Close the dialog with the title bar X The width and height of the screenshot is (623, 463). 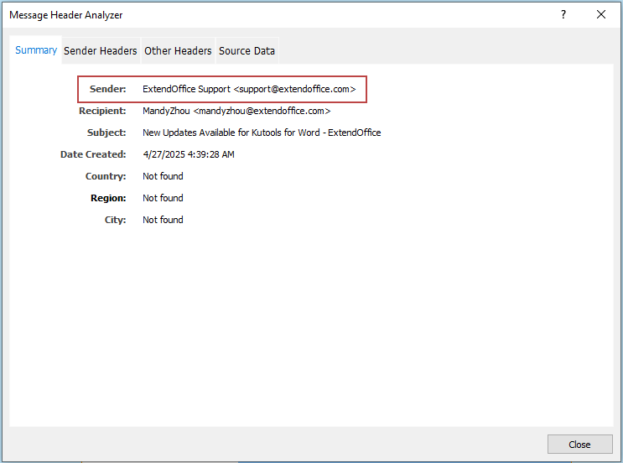601,14
